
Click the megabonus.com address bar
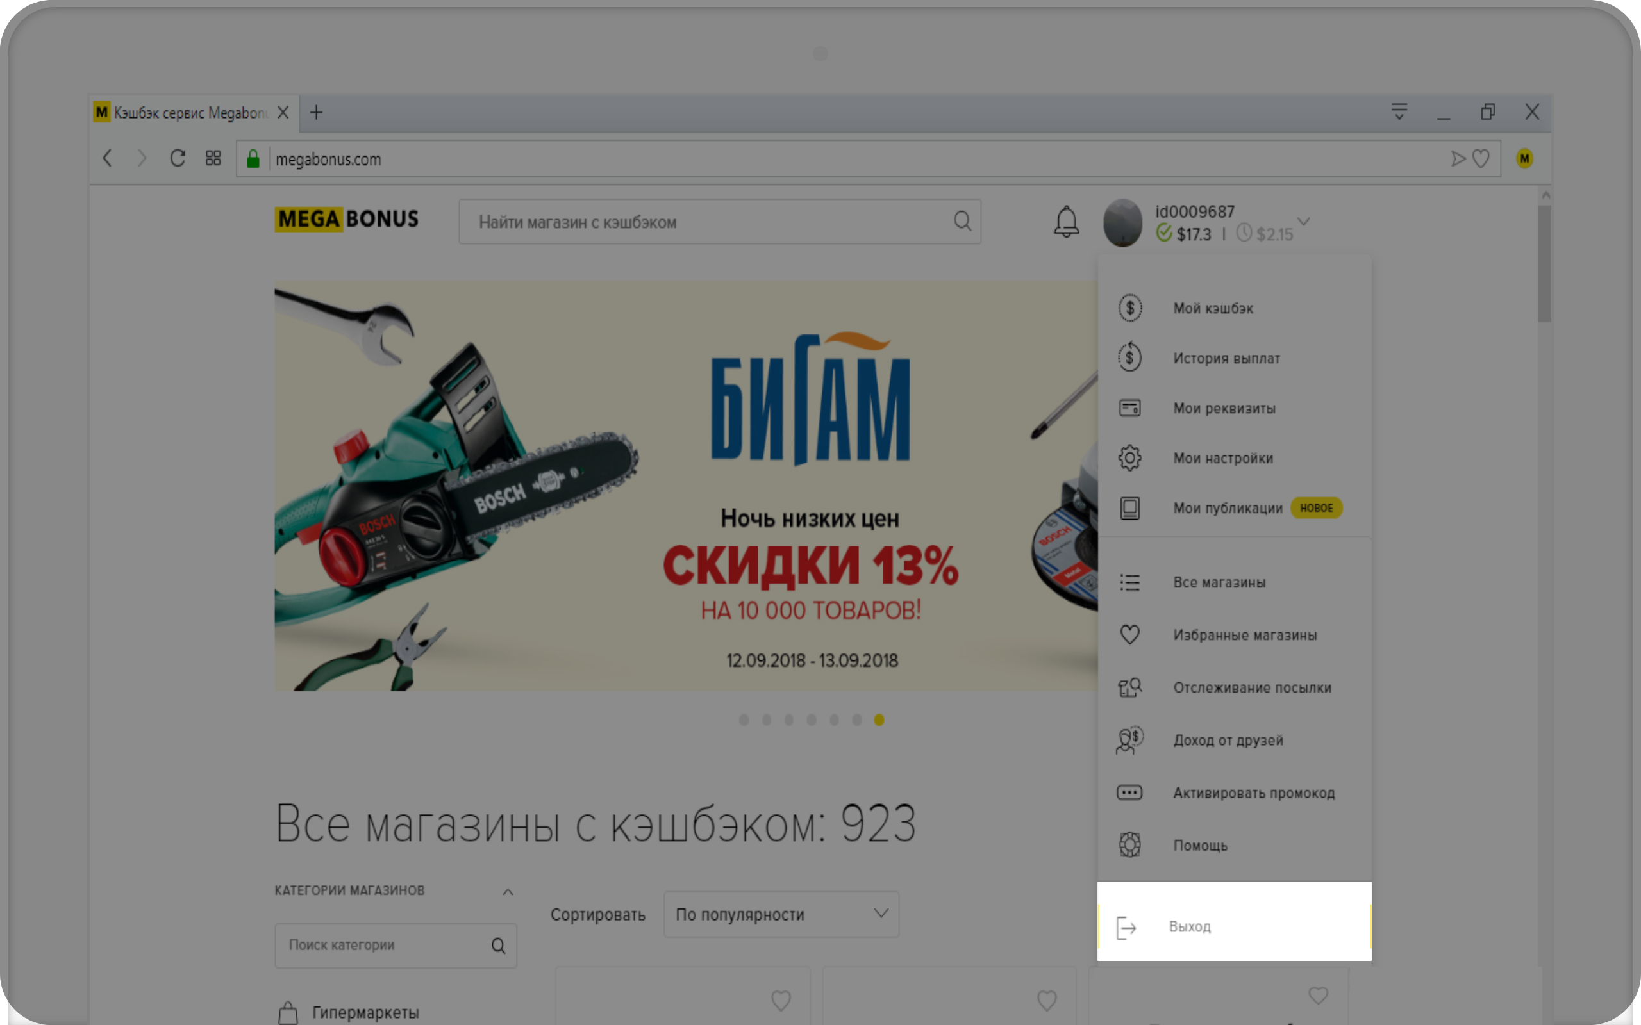click(x=868, y=159)
